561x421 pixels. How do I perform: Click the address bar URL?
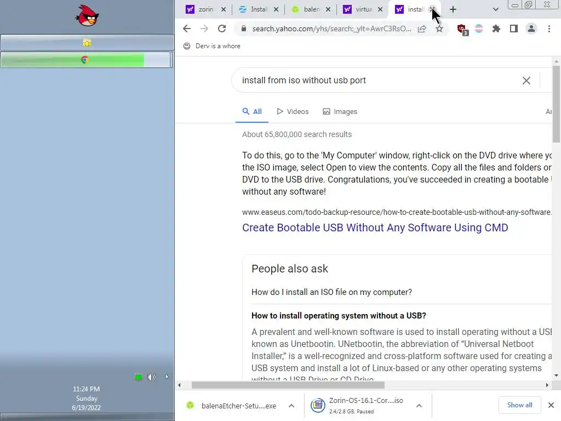(331, 29)
